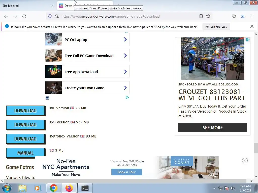Bookmark this page with star icon
Viewport: 258px width, 193px height.
pyautogui.click(x=208, y=16)
